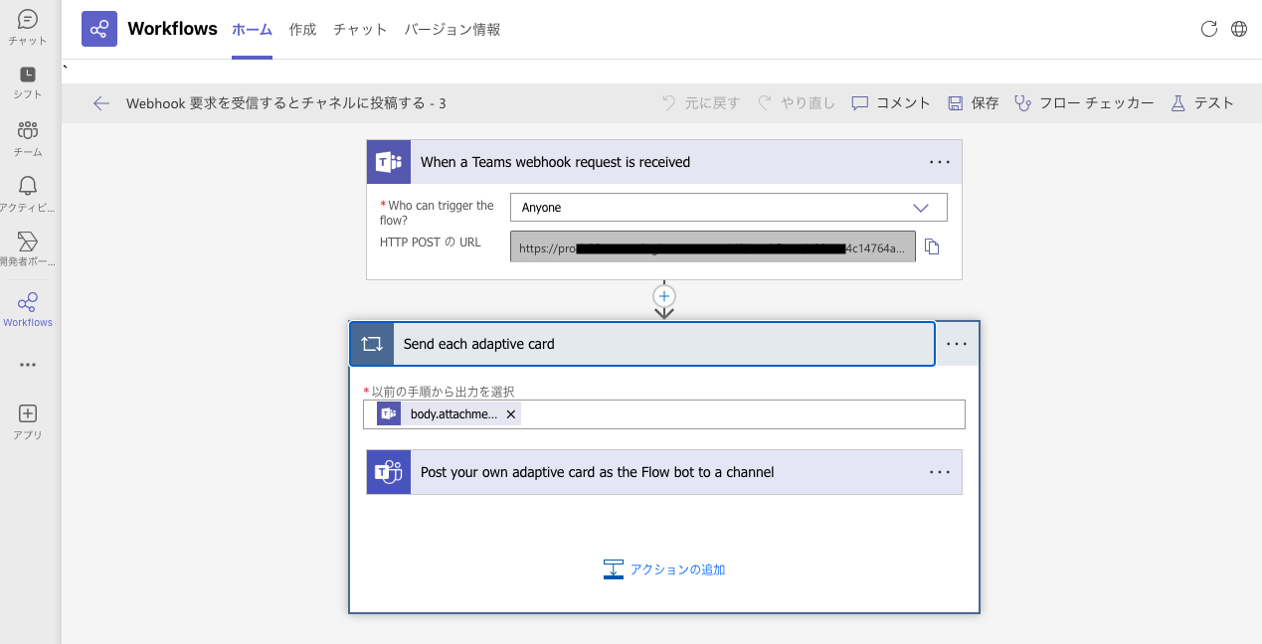Open the 'Who can trigger the flow' dropdown

tap(920, 208)
